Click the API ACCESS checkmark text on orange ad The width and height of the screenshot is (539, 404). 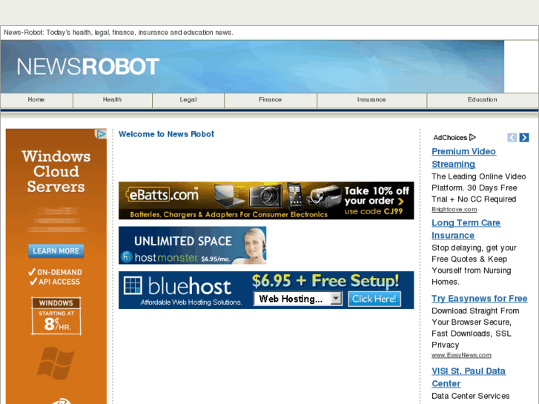tap(55, 282)
